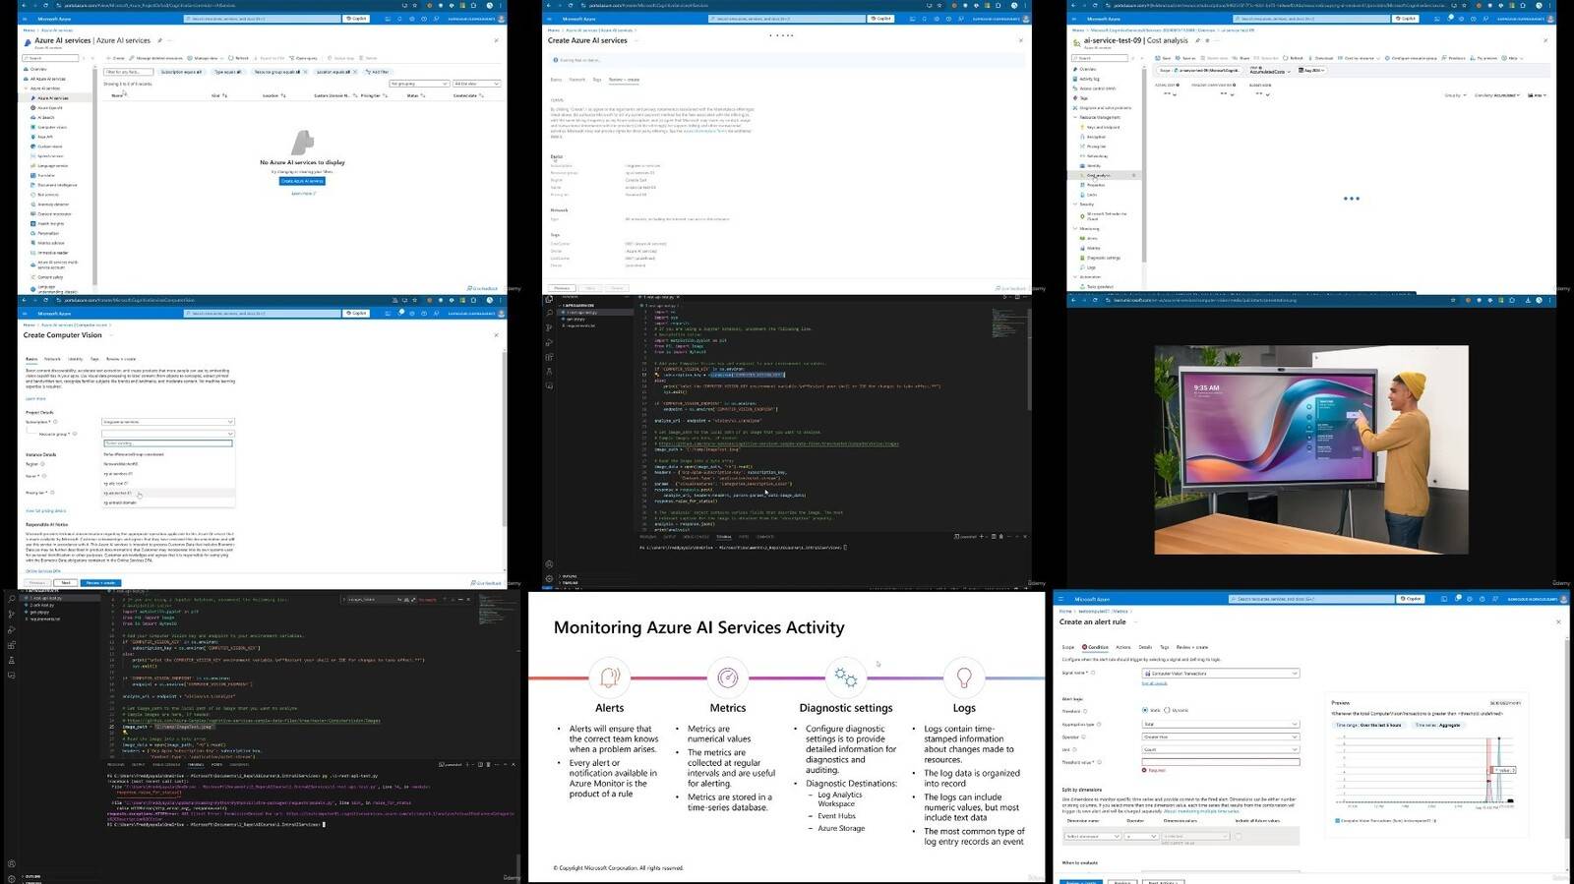Toggle Computer Vision Transactions legend checkbox in preview

point(1337,820)
